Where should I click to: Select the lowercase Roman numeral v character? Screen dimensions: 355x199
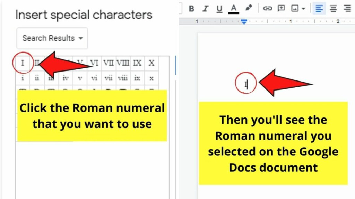coord(80,78)
